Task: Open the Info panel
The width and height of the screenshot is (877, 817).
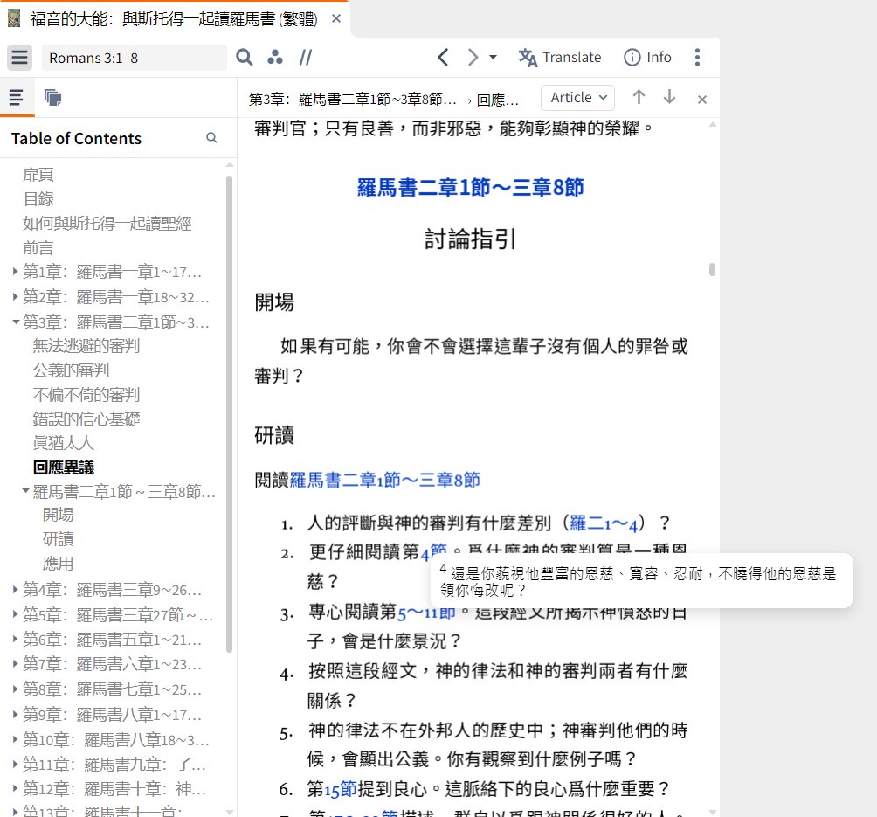Action: tap(647, 57)
